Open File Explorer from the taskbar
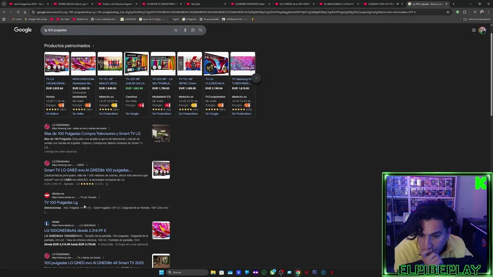 point(213,272)
